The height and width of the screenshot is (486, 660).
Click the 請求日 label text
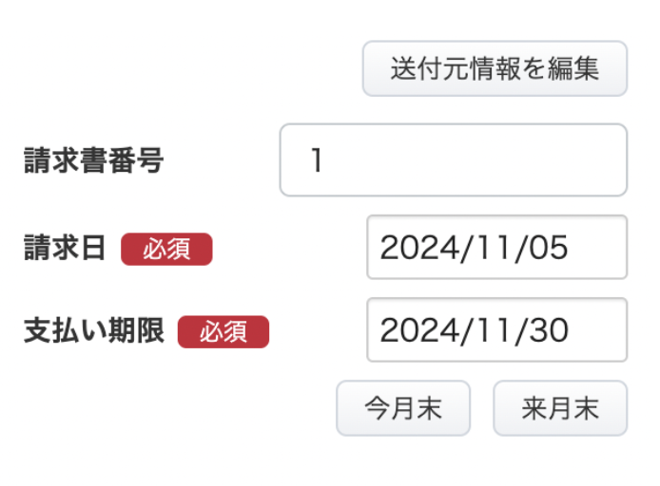point(65,249)
